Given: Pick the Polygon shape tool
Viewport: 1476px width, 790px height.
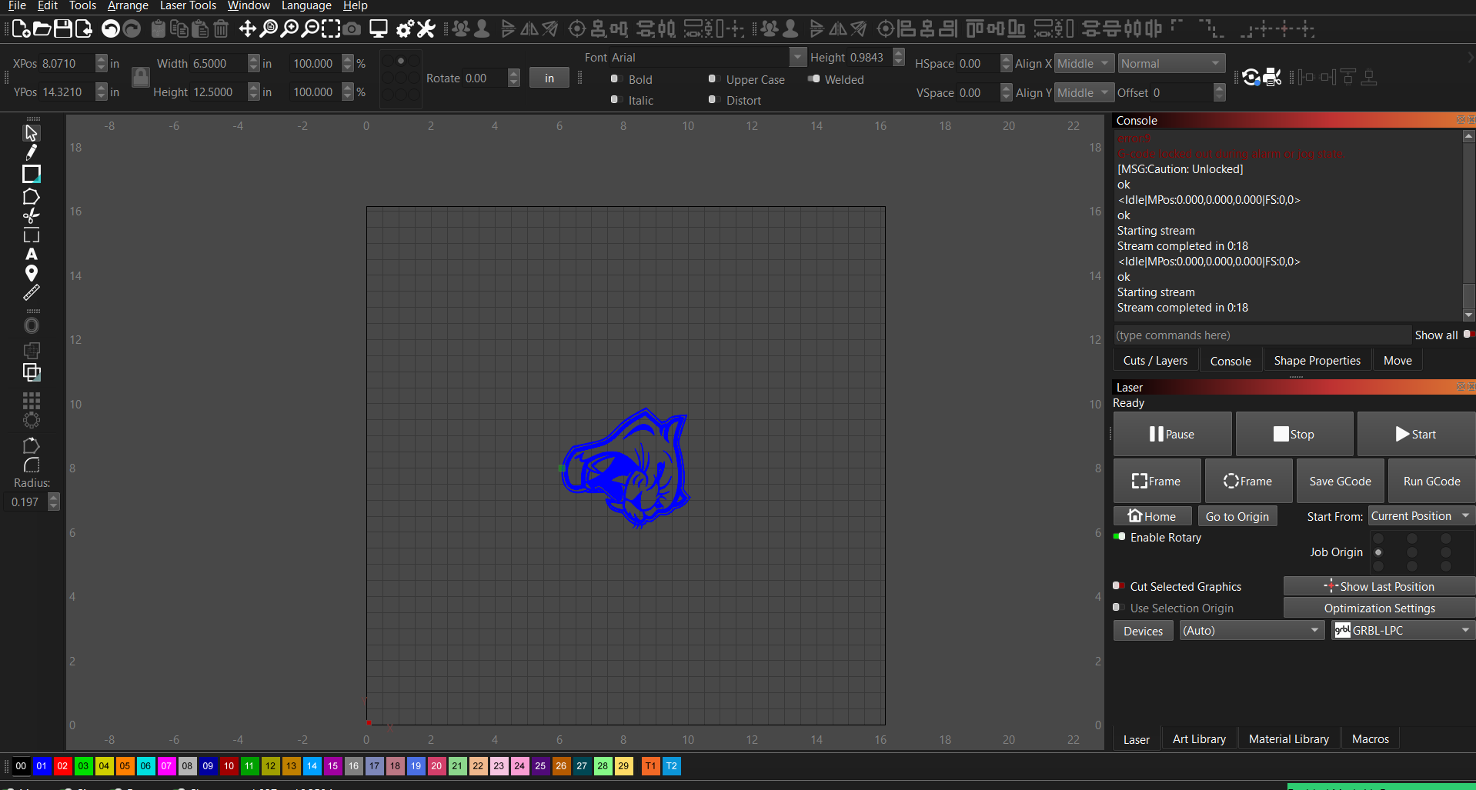Looking at the screenshot, I should [32, 196].
